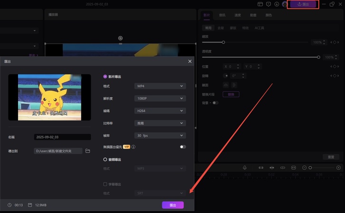345x213 pixels.
Task: Click the 替換 button for 替換片段
Action: coord(231,95)
